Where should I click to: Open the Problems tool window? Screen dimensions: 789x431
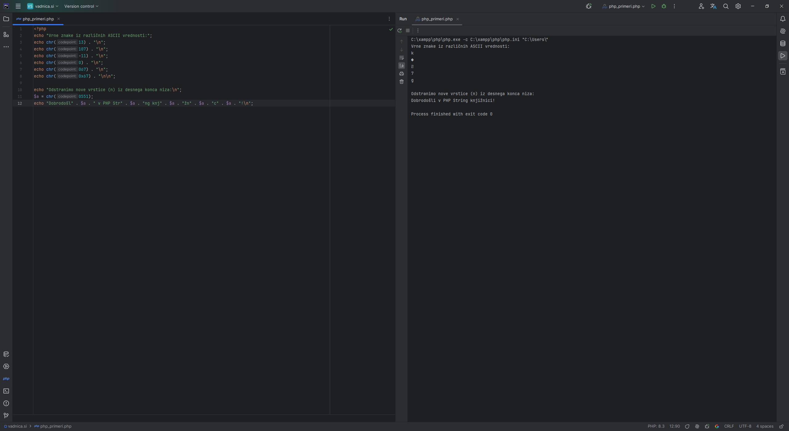[6, 403]
